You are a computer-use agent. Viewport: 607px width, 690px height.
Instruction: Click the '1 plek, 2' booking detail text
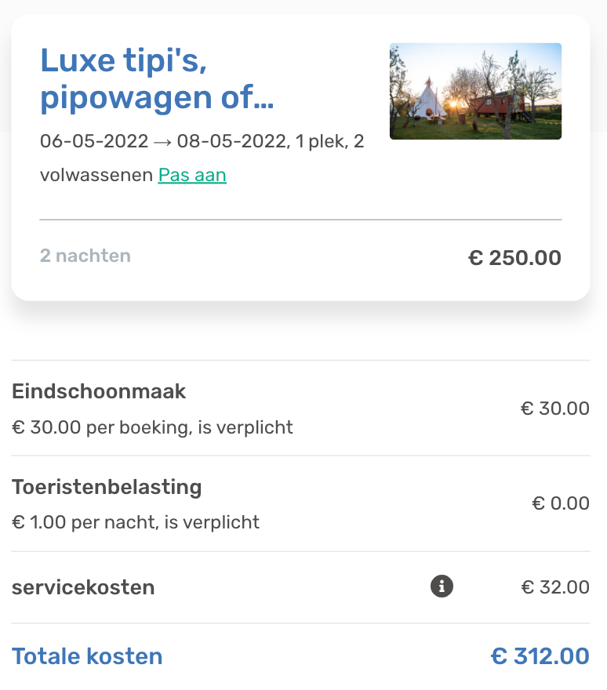[329, 142]
